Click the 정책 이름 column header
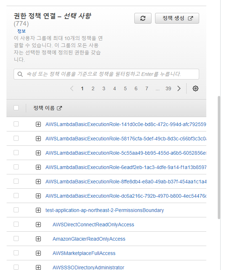 click(x=44, y=108)
